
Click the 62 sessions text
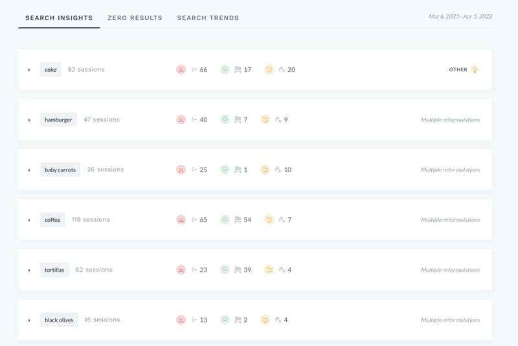94,270
